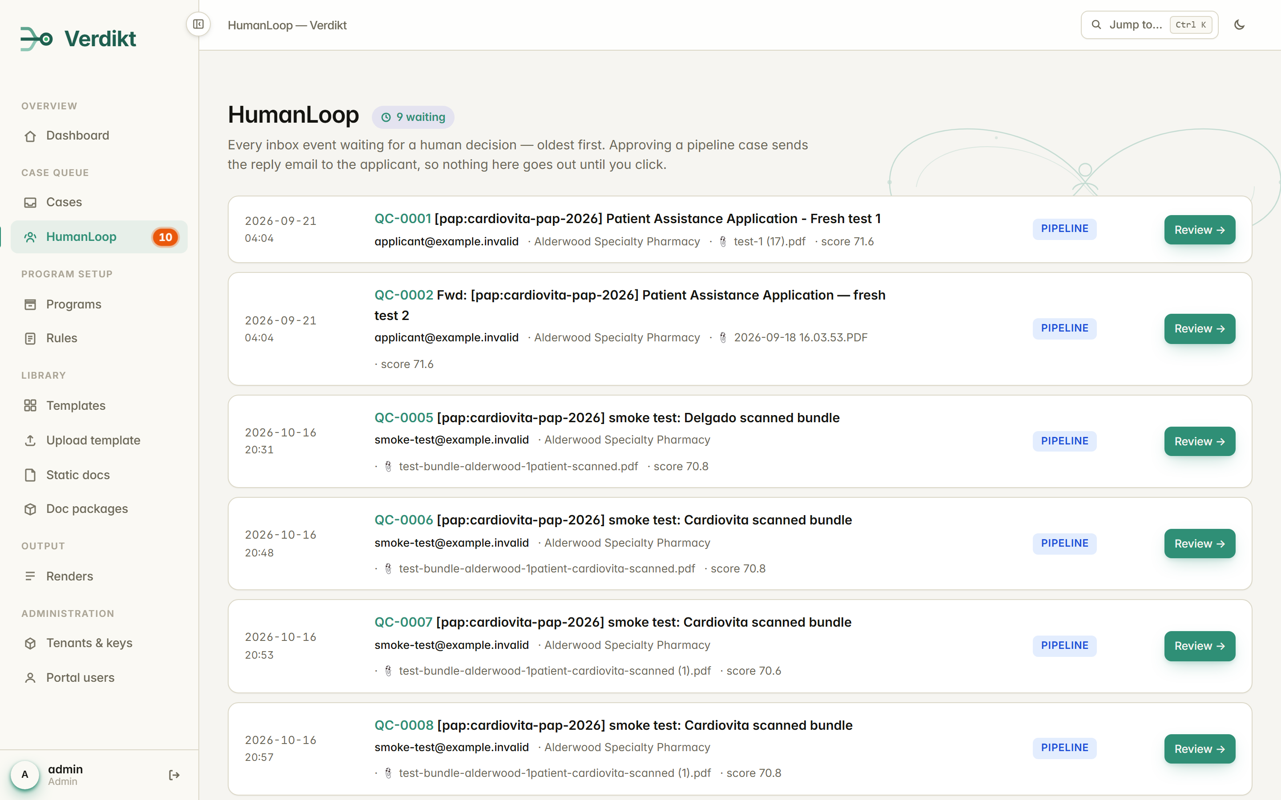Click attachment 2026-09-18 16.03.53.PDF
Viewport: 1281px width, 800px height.
(800, 338)
